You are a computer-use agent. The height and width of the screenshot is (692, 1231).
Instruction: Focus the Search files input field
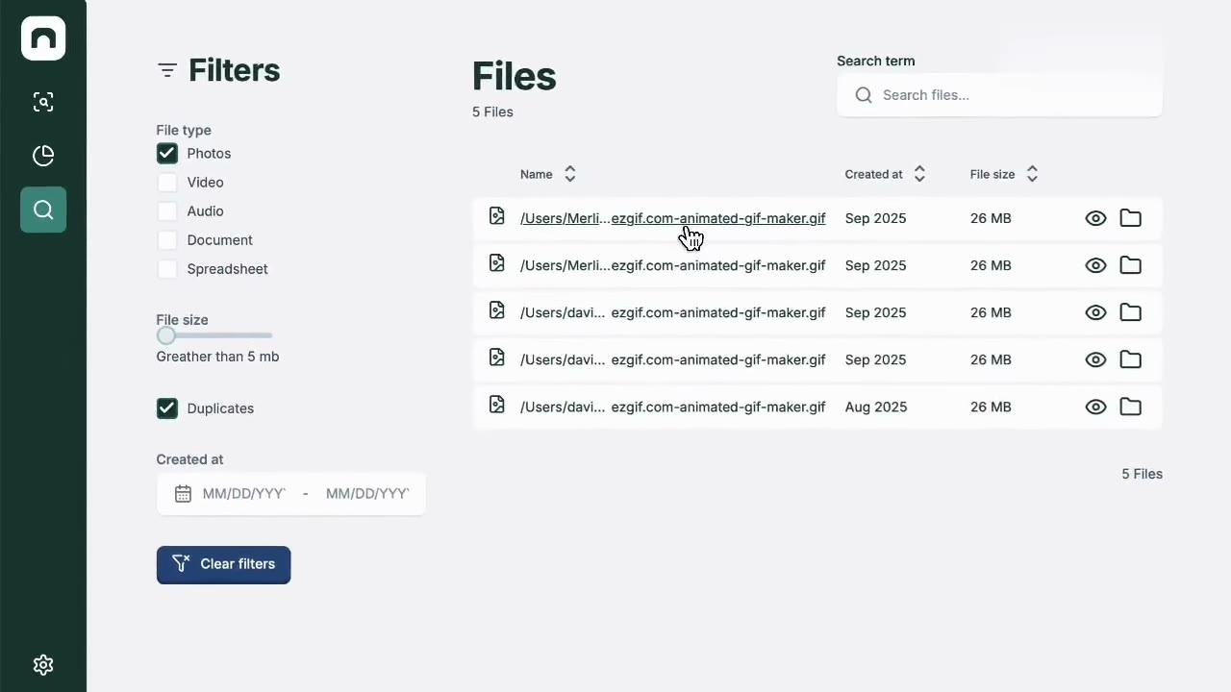[1000, 95]
